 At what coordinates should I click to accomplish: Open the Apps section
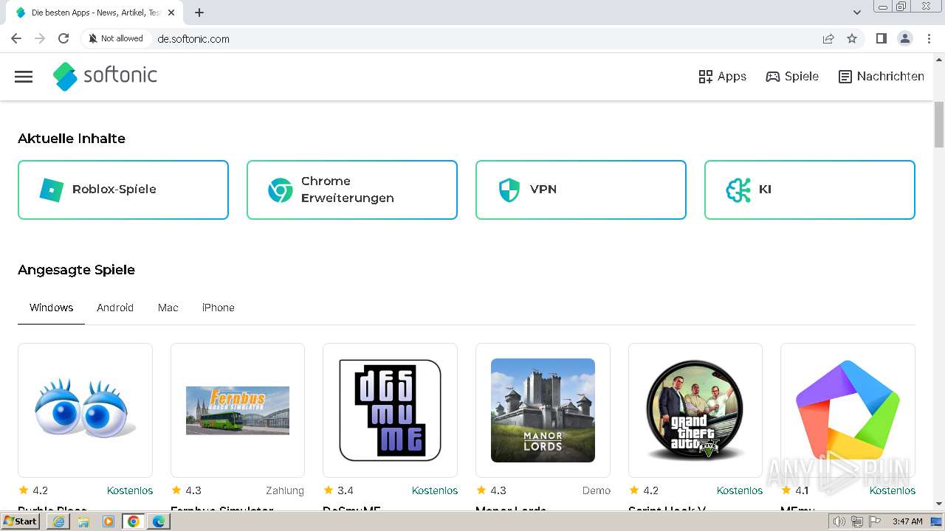point(722,77)
